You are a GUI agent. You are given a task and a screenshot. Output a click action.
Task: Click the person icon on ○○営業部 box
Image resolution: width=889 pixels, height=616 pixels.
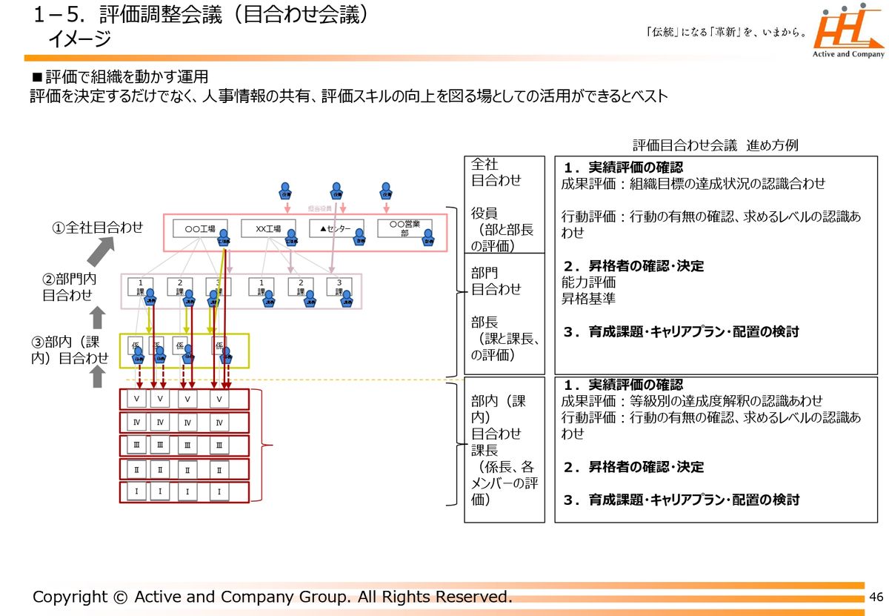(428, 238)
